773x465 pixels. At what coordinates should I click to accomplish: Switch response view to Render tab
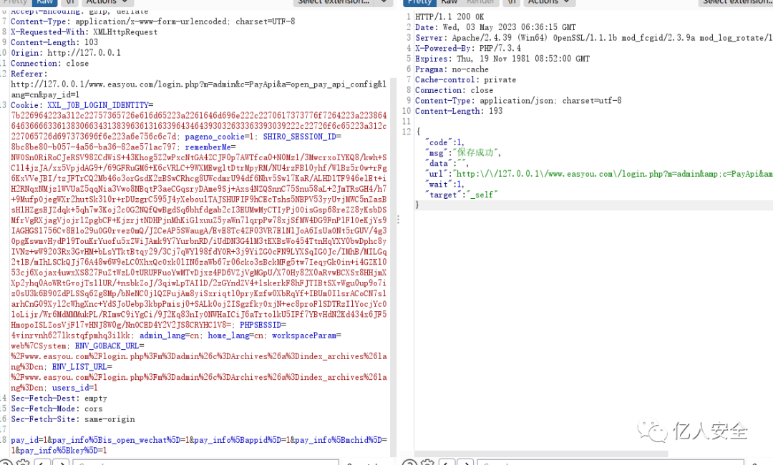coord(481,2)
